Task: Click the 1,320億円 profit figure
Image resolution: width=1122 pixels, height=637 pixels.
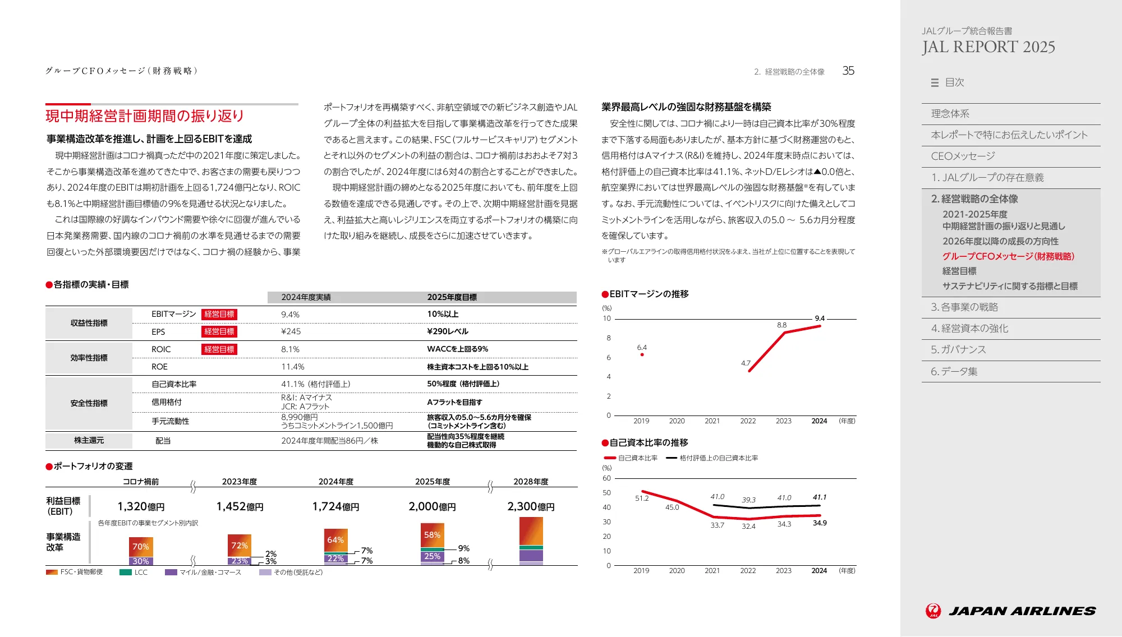Action: point(141,507)
